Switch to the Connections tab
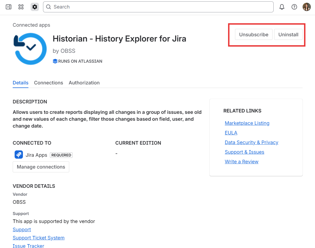 (49, 83)
